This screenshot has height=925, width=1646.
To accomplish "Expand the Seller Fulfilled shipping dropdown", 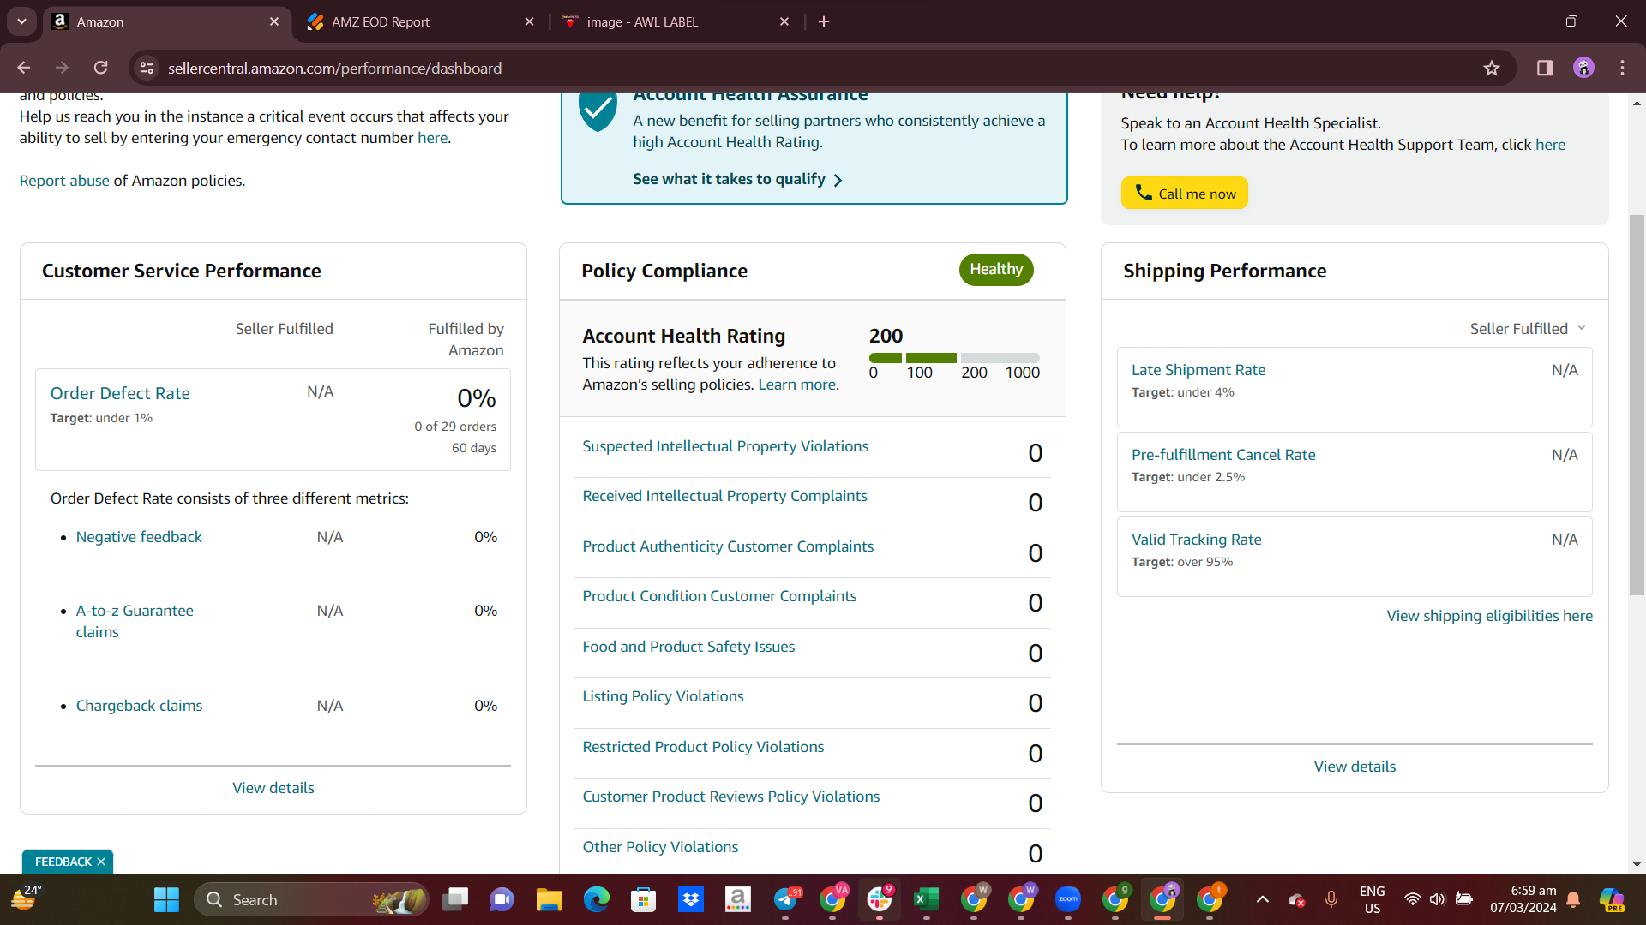I will click(x=1528, y=329).
